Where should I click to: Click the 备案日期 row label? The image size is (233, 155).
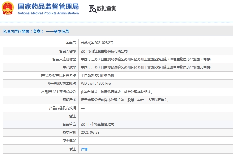69,133
